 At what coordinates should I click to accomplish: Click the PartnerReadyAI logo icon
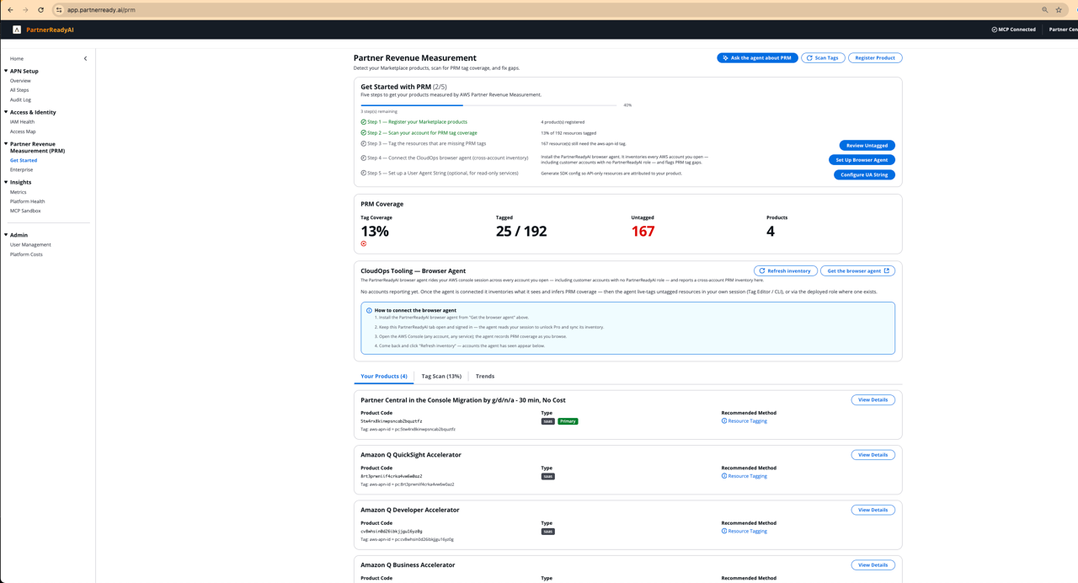tap(17, 29)
